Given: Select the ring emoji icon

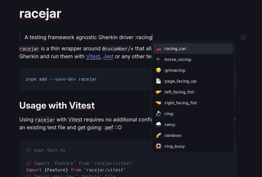Looking at the screenshot, I should click(159, 114).
